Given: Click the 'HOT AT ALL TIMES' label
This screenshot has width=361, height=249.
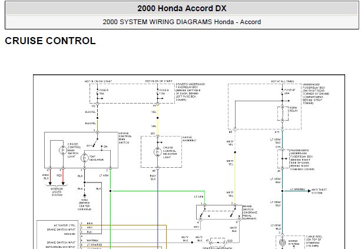Looking at the screenshot, I should tap(283, 81).
